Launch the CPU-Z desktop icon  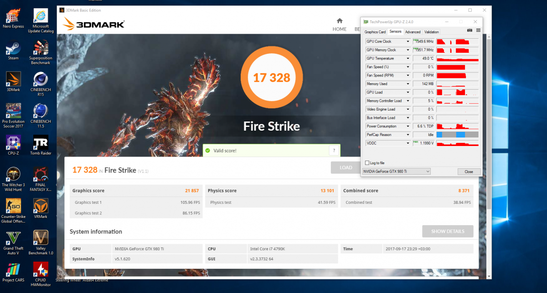click(x=13, y=145)
